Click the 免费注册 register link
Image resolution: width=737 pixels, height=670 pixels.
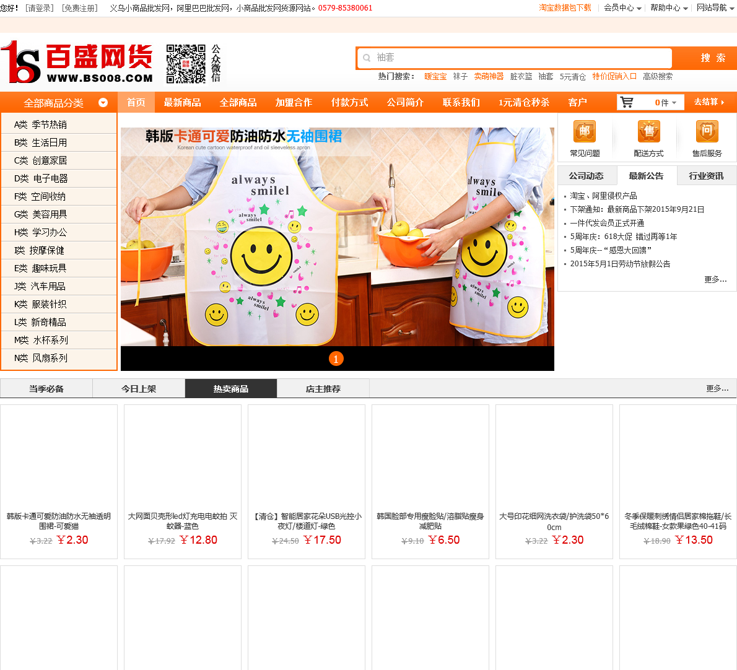coord(80,8)
